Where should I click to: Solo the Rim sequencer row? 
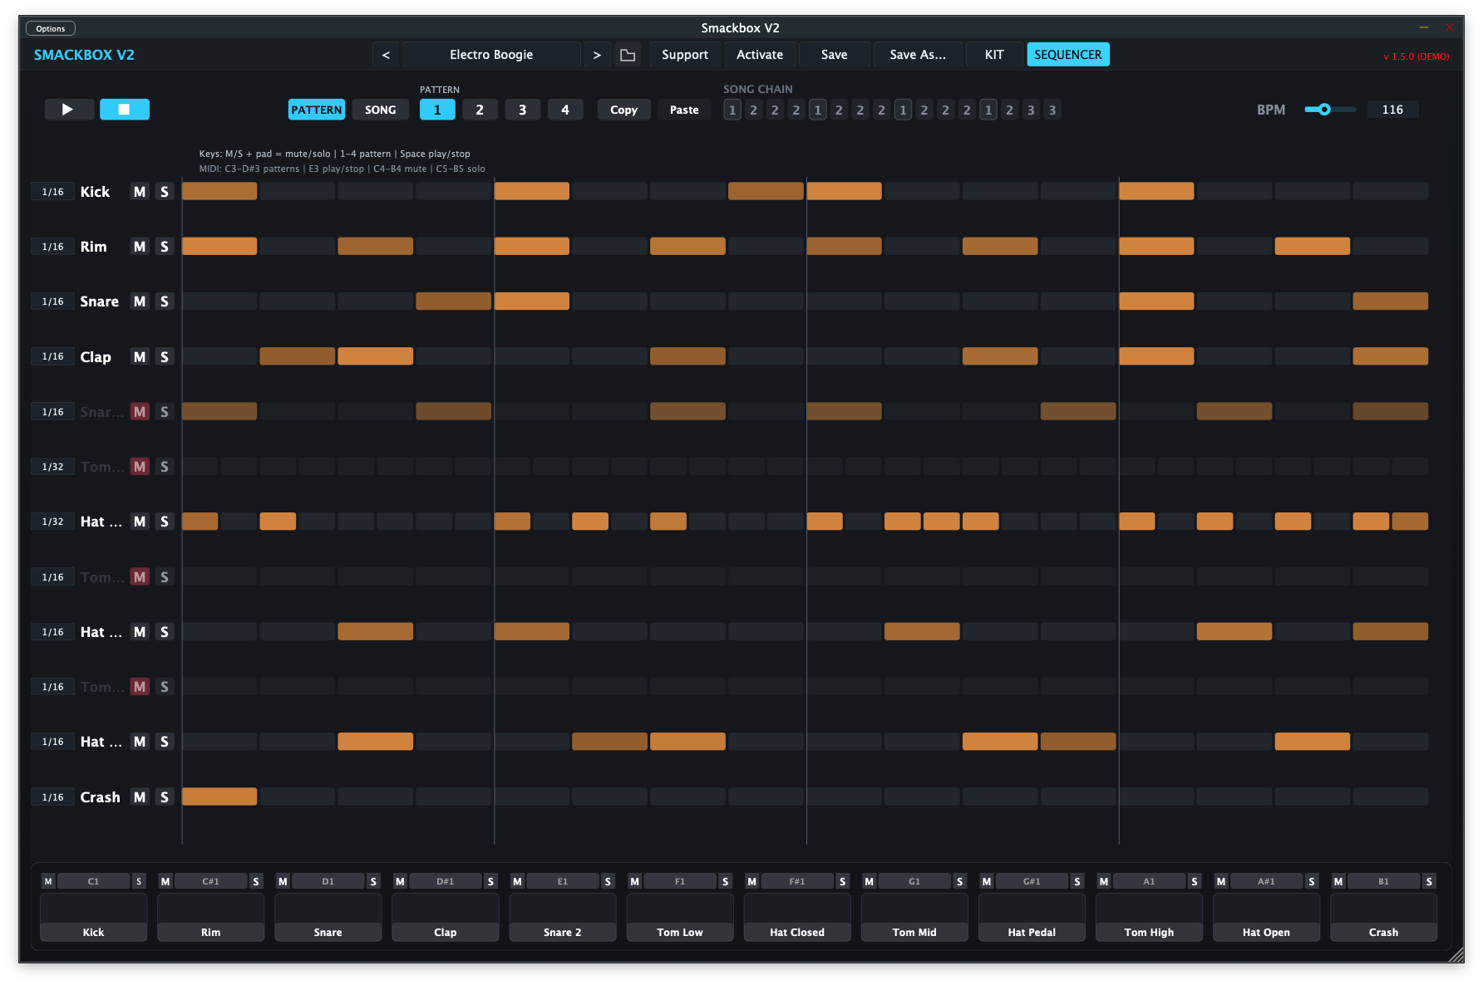click(165, 247)
